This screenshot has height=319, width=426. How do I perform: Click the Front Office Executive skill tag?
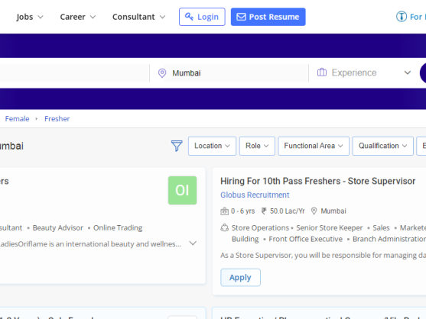pos(306,239)
